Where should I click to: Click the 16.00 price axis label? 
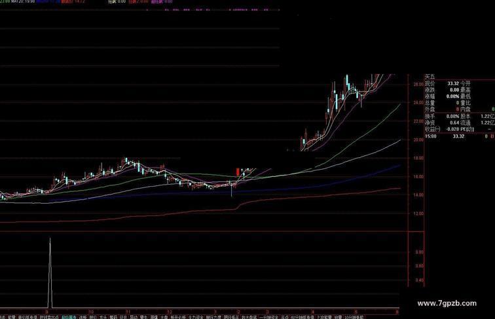418,177
